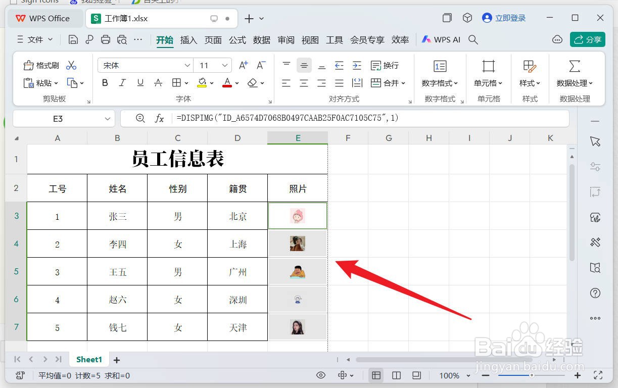Open a new document tab with plus

[249, 19]
